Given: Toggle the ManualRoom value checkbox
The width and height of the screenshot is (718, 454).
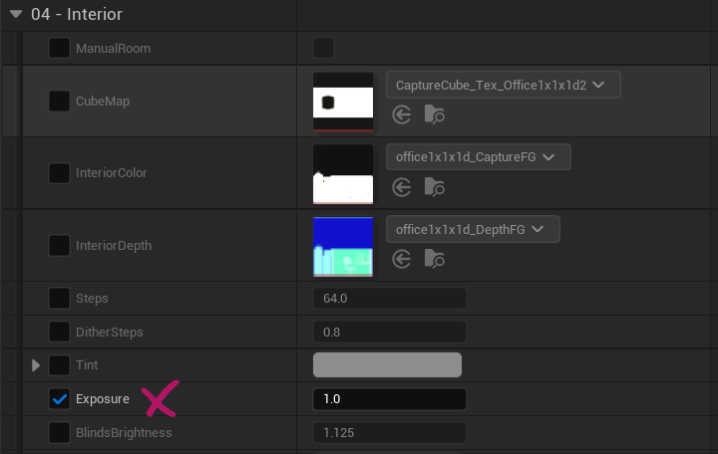Looking at the screenshot, I should pos(323,48).
